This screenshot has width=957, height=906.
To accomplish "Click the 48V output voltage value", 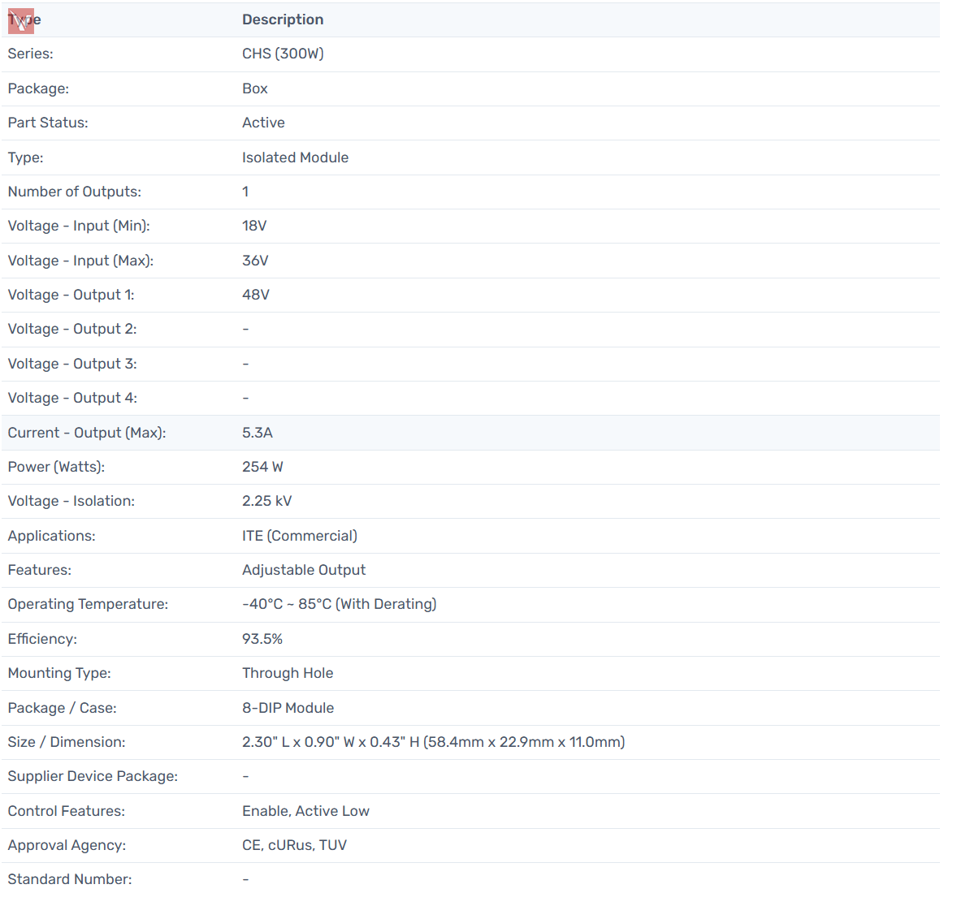I will coord(256,295).
